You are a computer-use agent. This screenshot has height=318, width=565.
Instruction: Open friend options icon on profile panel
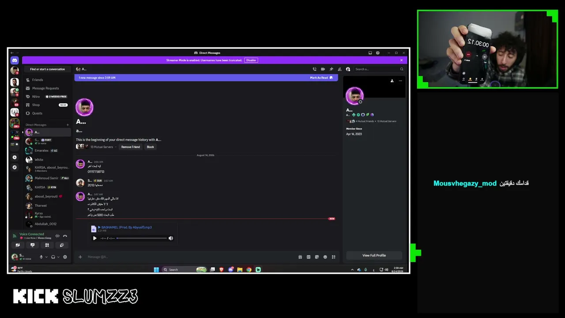pyautogui.click(x=392, y=81)
